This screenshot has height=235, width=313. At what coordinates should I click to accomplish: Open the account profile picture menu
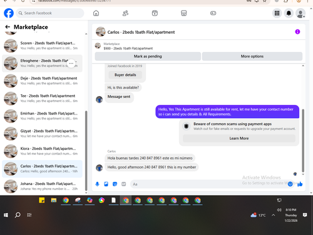(300, 13)
